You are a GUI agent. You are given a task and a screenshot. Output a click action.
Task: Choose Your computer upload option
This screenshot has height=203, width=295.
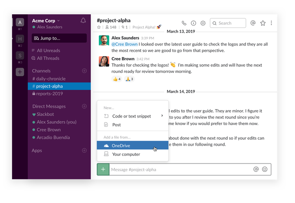click(x=126, y=154)
